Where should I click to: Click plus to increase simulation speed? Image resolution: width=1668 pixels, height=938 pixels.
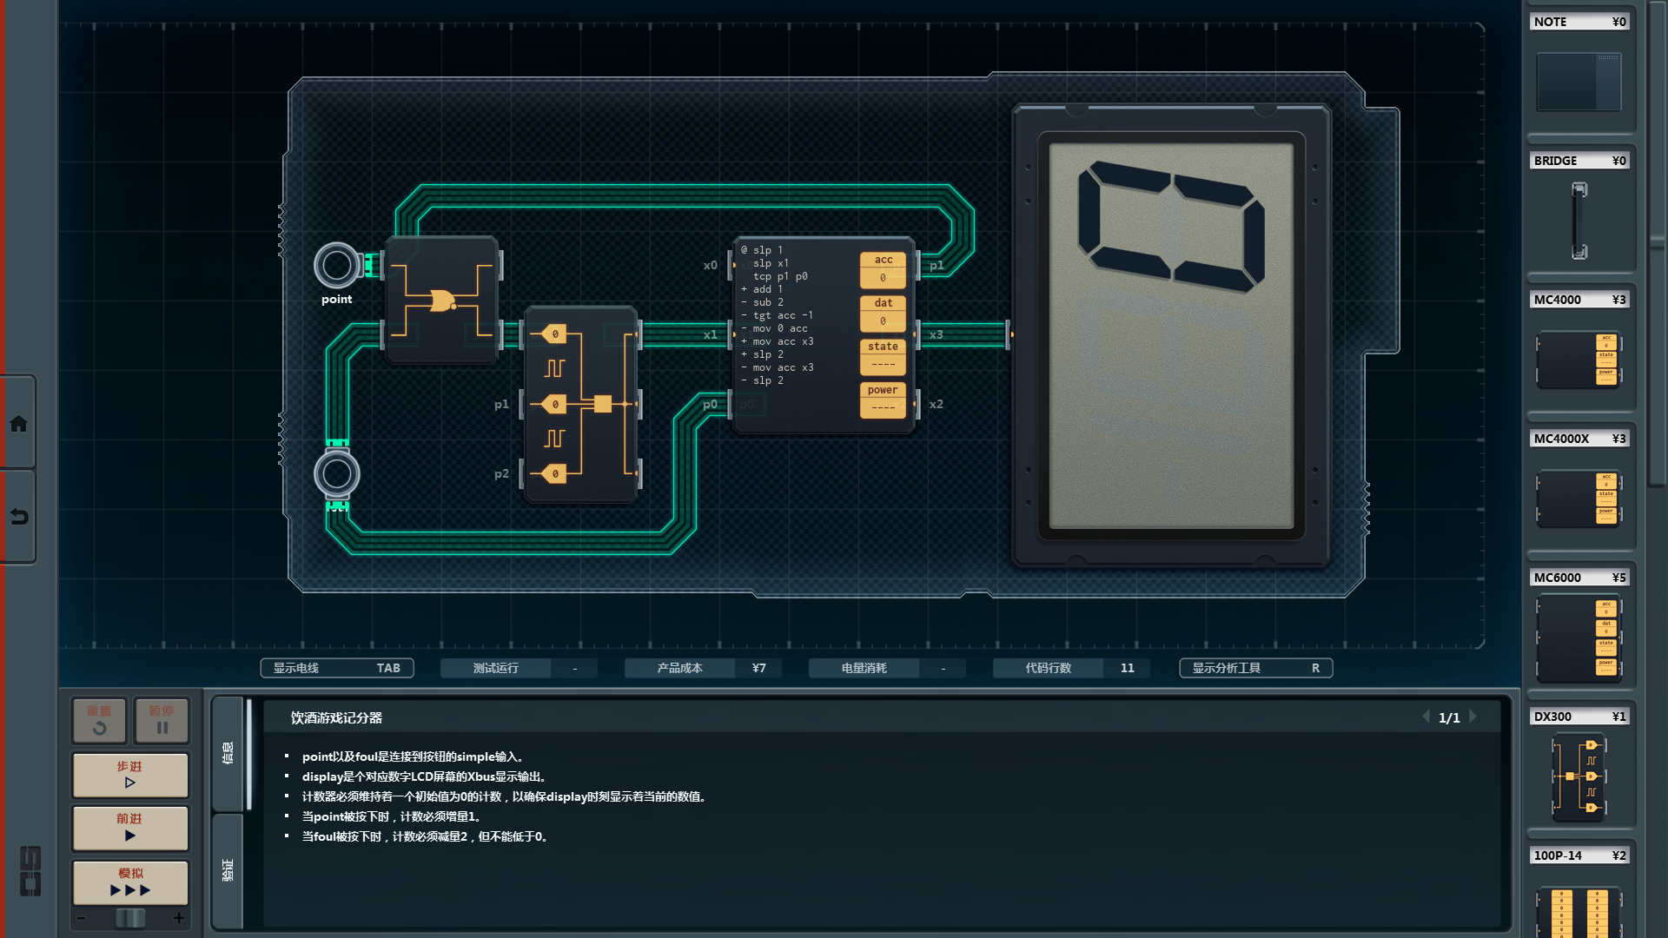tap(179, 918)
